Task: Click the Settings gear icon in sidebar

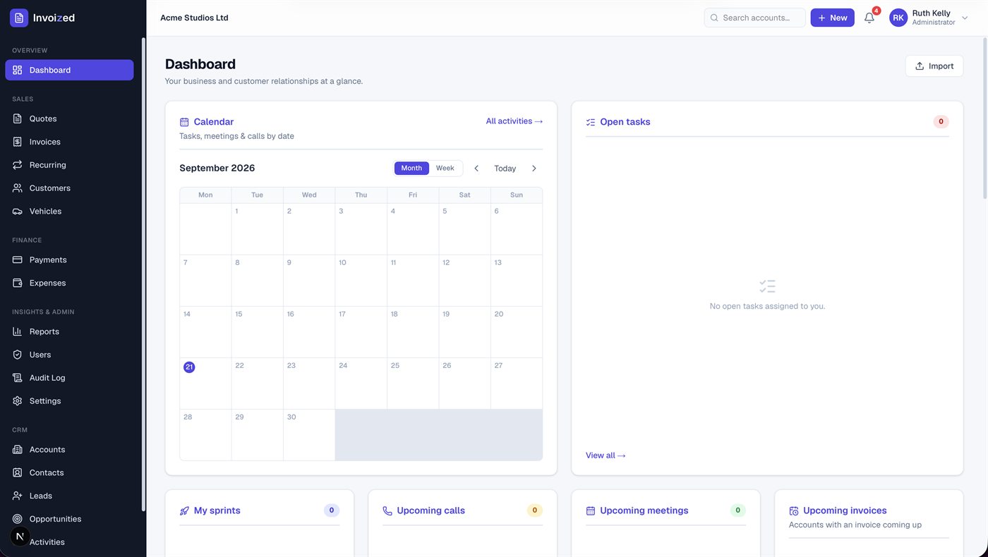Action: pos(18,400)
